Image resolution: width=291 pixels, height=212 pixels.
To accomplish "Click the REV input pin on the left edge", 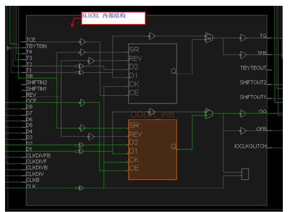I will click(x=31, y=95).
